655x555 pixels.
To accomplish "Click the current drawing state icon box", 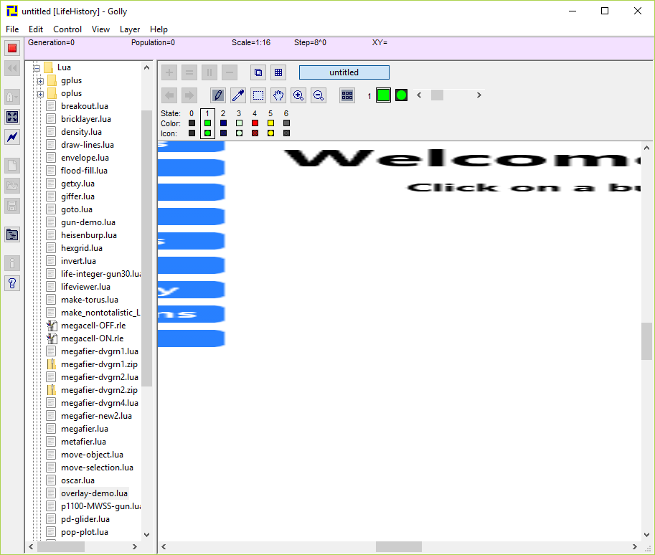I will pyautogui.click(x=402, y=95).
